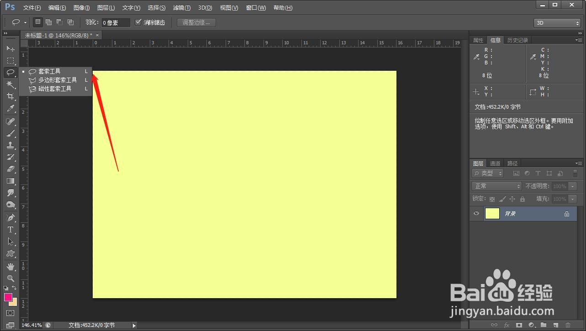Open the 文件(F) menu

pos(32,8)
